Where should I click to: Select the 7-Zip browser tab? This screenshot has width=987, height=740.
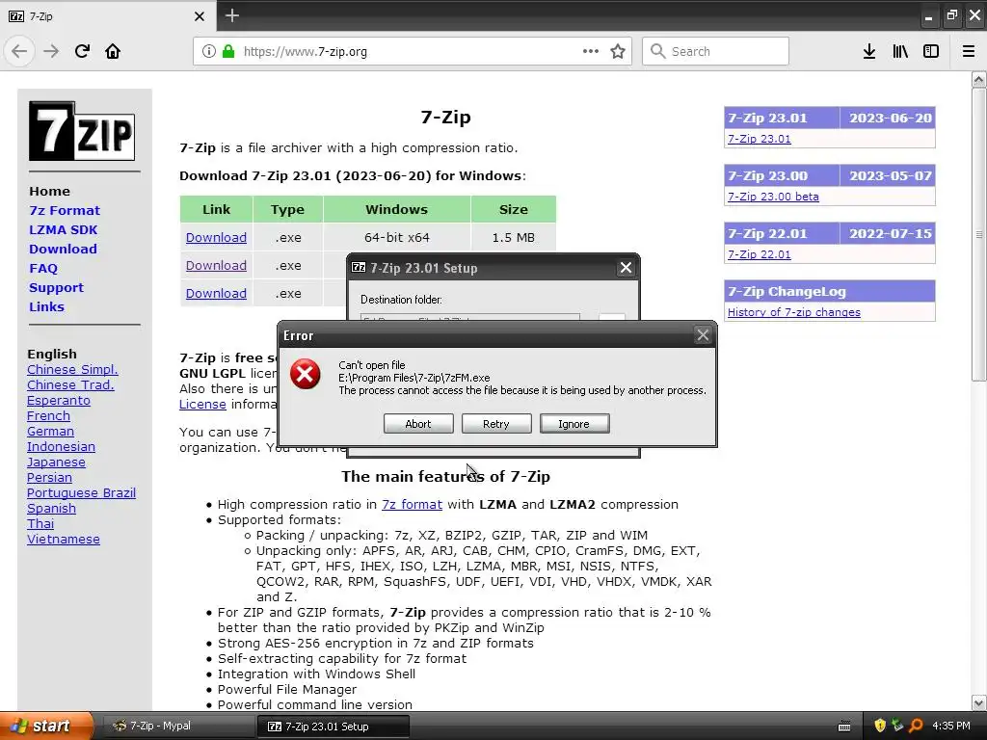(107, 16)
